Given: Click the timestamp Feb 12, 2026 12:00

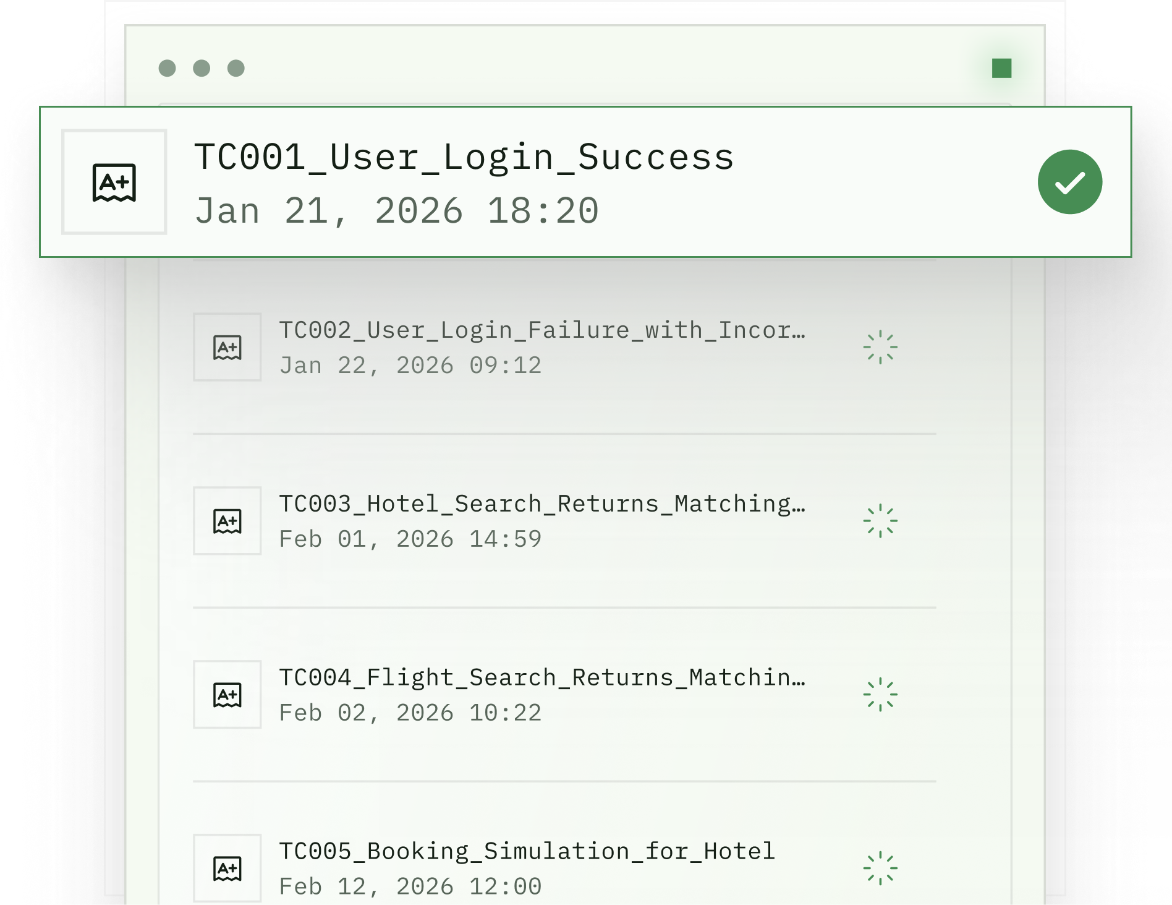Looking at the screenshot, I should pyautogui.click(x=410, y=887).
